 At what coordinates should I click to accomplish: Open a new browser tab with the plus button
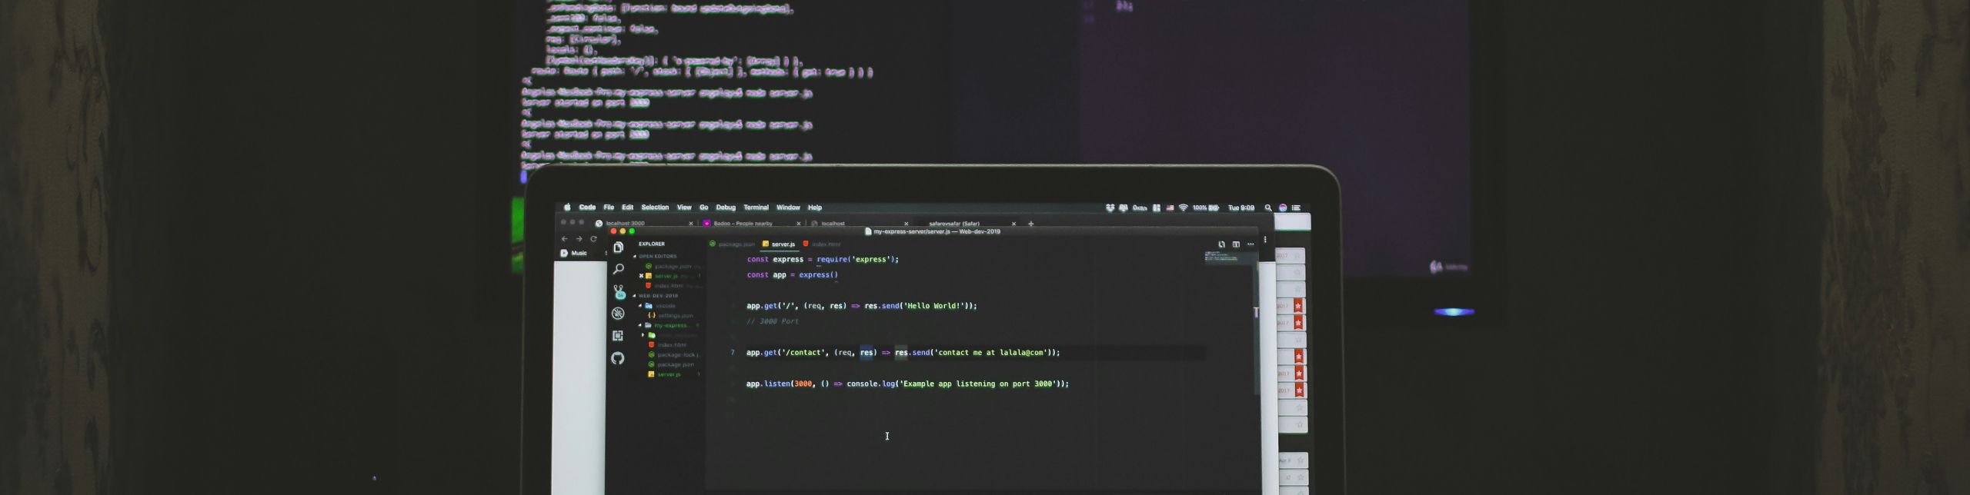click(x=1031, y=224)
